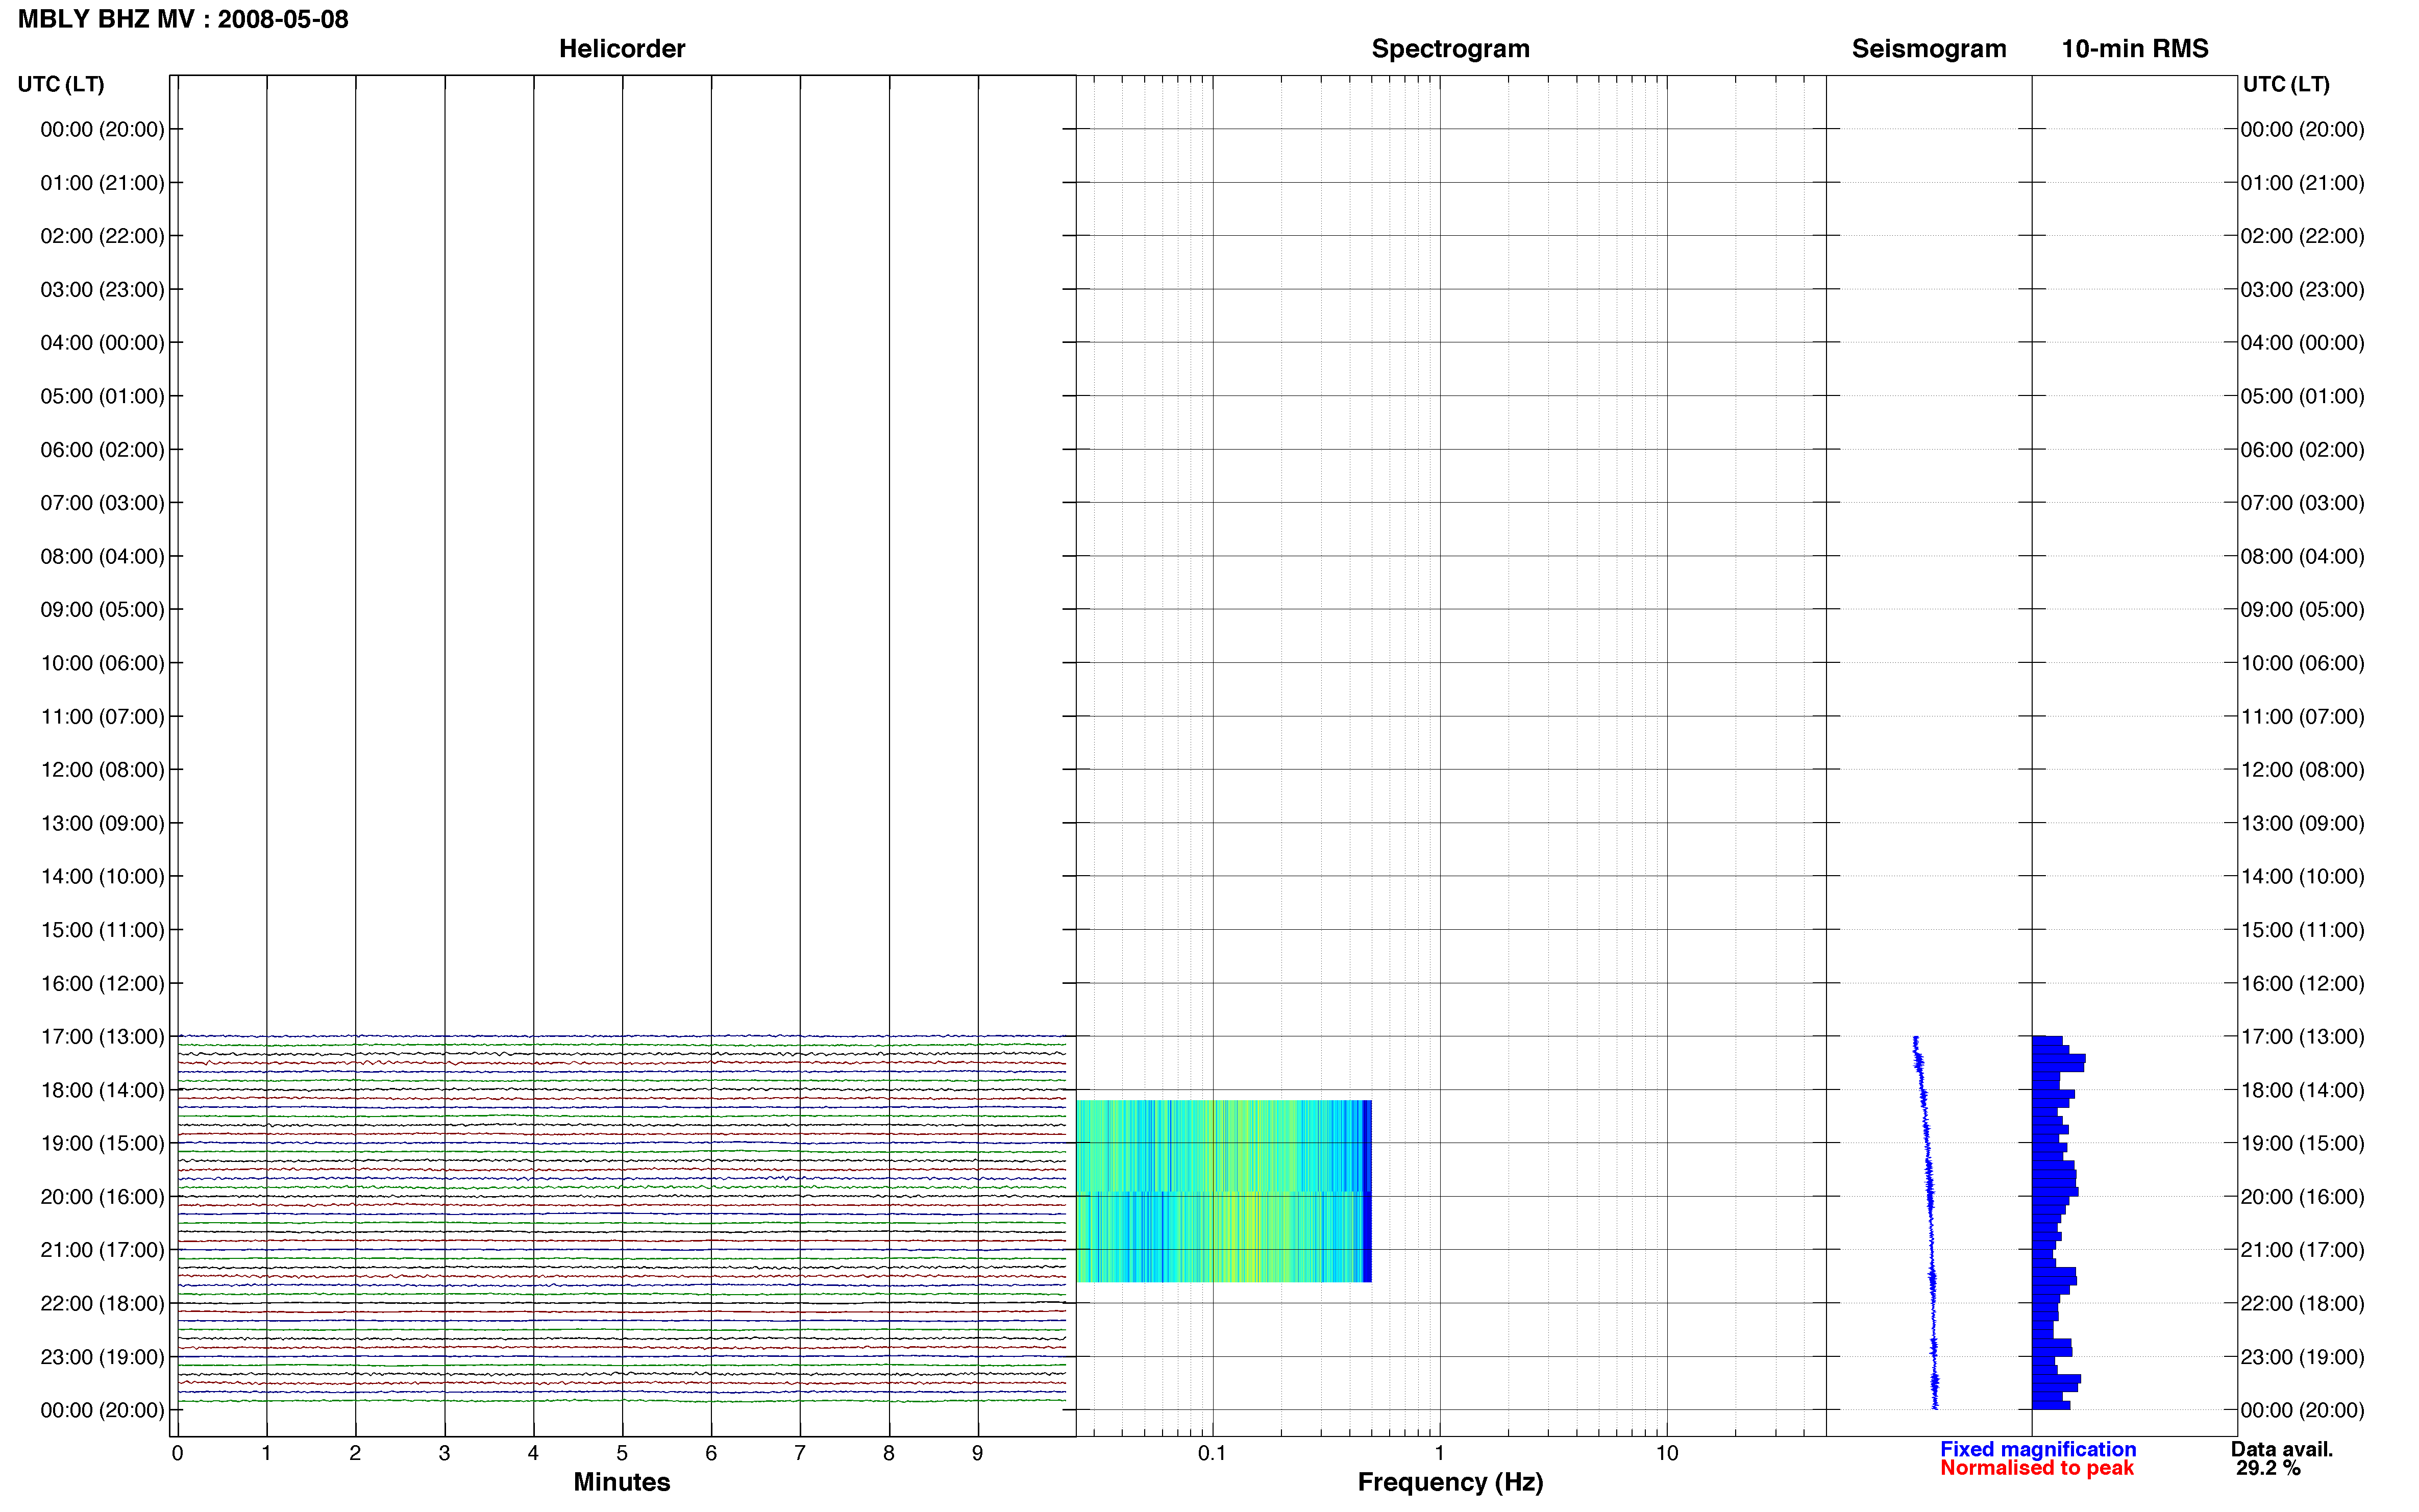
Task: Click minute tick label 3
Action: (444, 1453)
